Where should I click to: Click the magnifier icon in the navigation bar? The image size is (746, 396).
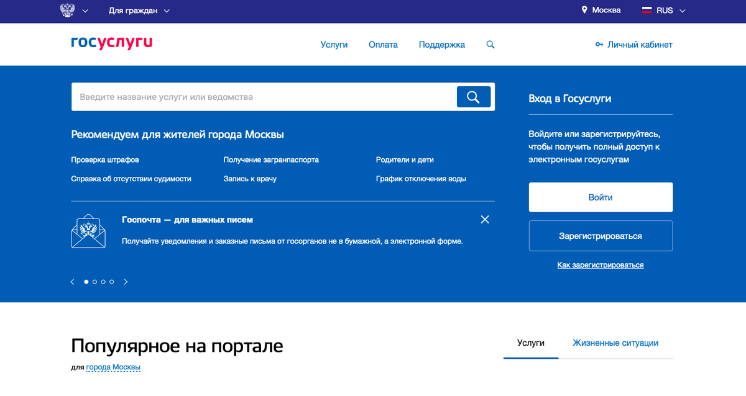pyautogui.click(x=490, y=45)
